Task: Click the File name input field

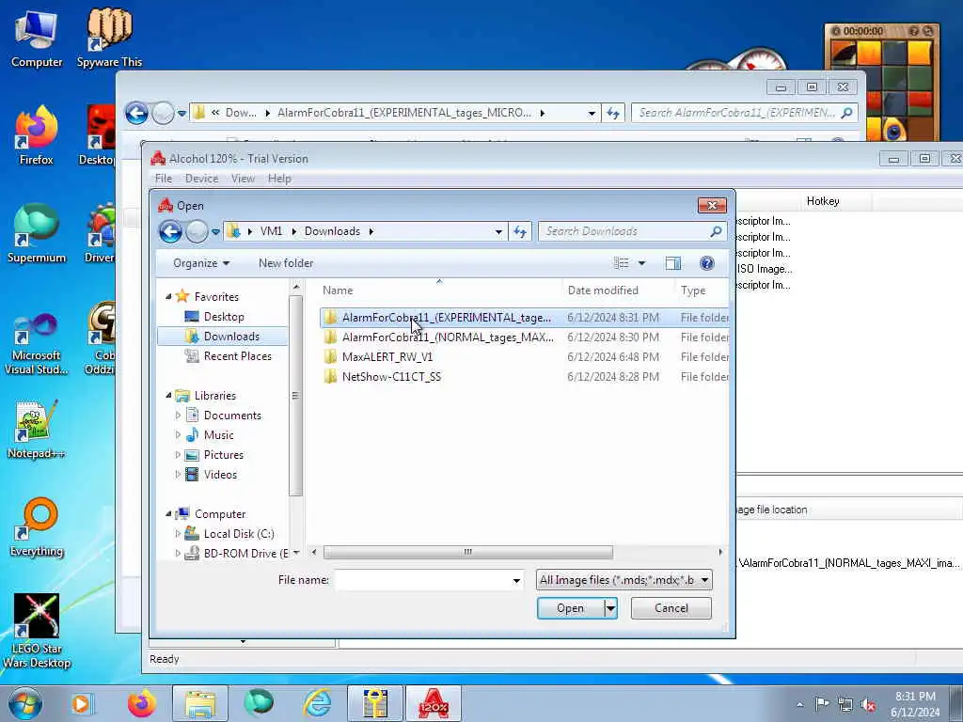Action: pyautogui.click(x=422, y=580)
